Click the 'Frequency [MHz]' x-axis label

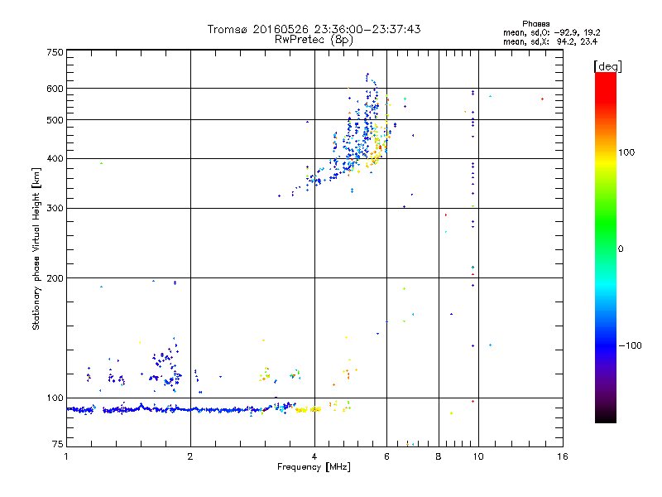point(314,467)
